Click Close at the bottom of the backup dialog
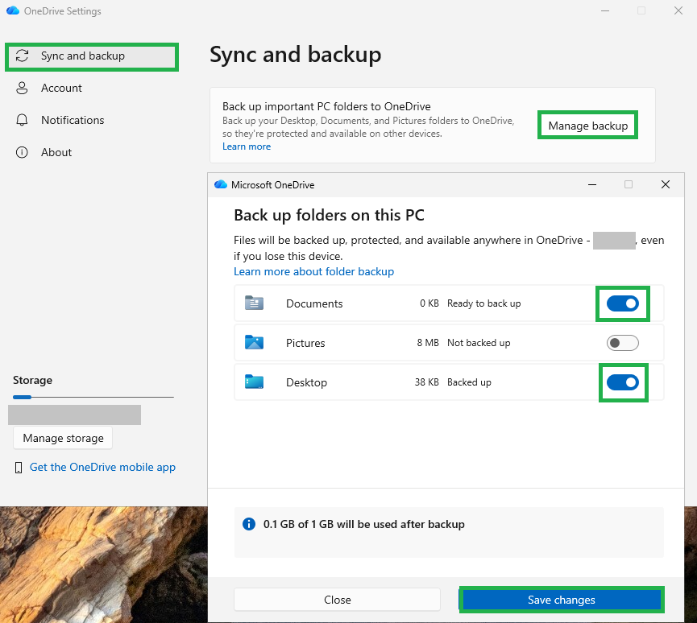 click(338, 600)
